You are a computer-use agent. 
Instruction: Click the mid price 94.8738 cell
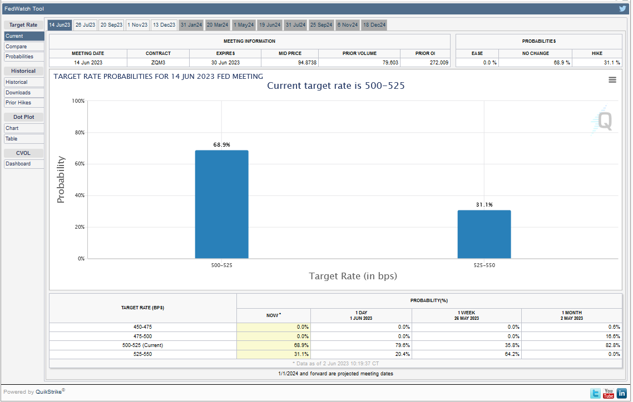290,62
